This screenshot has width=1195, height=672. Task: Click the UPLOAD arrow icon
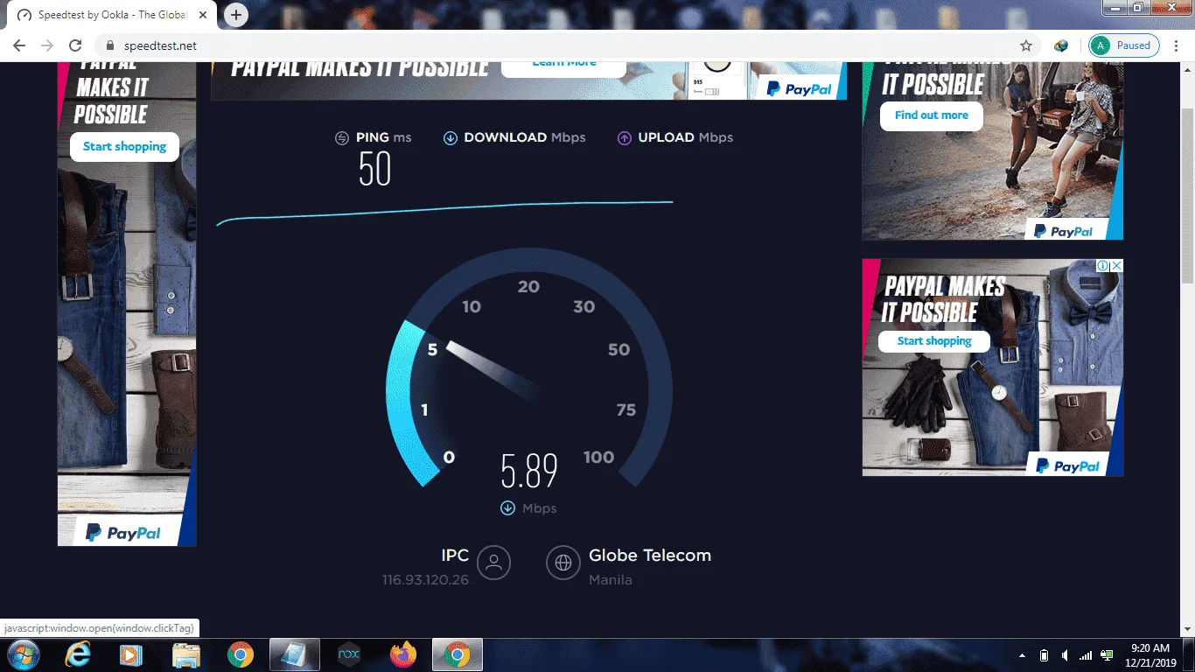(x=625, y=138)
